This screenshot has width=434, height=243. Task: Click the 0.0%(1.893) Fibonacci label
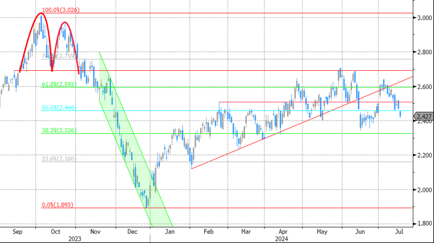click(58, 205)
